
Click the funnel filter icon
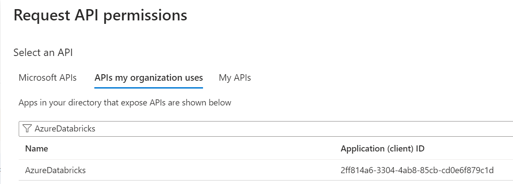[27, 129]
